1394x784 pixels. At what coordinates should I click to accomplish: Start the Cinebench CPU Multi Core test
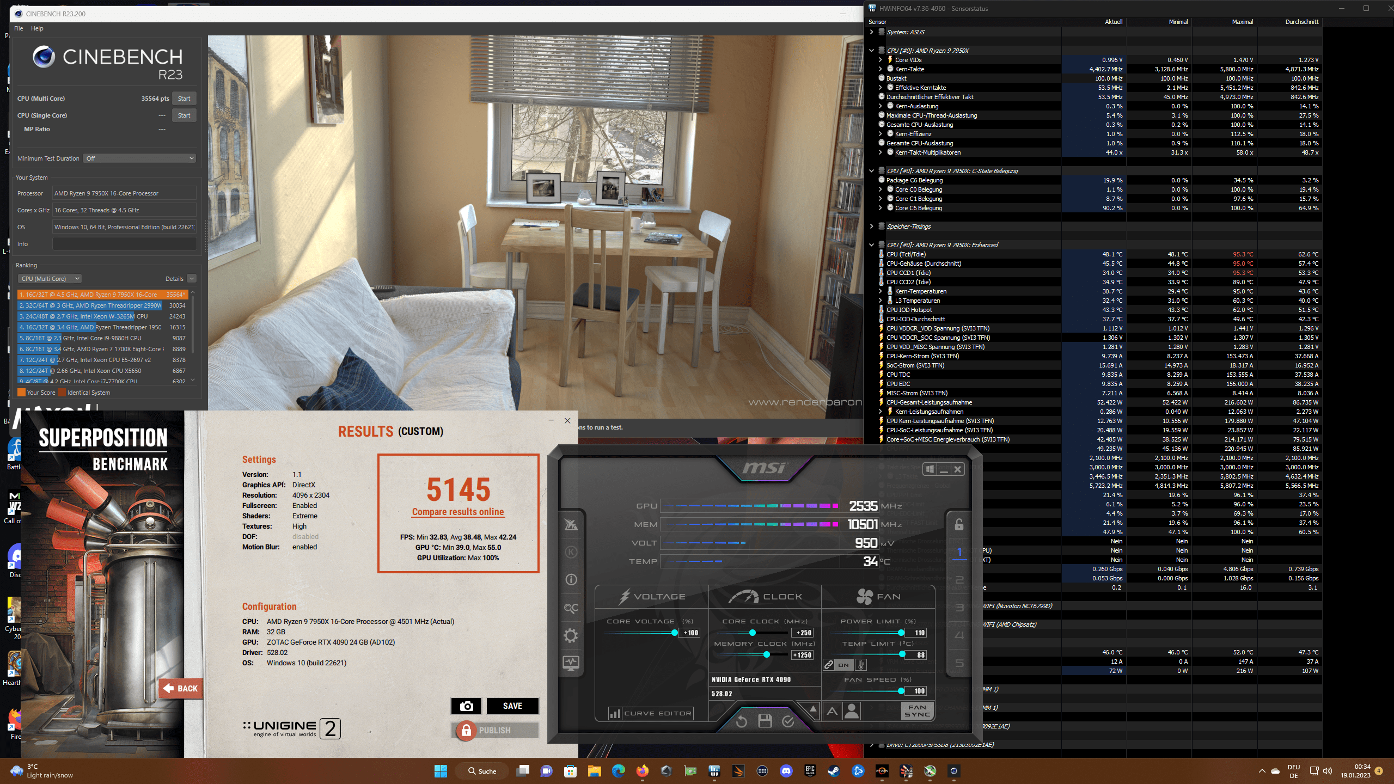[184, 99]
